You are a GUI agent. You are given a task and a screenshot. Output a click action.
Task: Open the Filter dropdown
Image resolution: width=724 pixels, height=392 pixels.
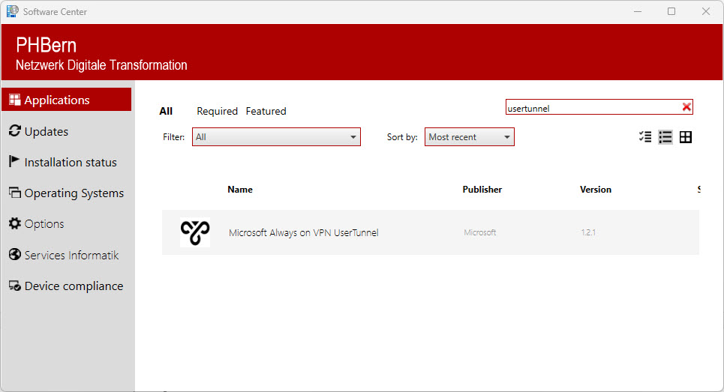click(276, 137)
